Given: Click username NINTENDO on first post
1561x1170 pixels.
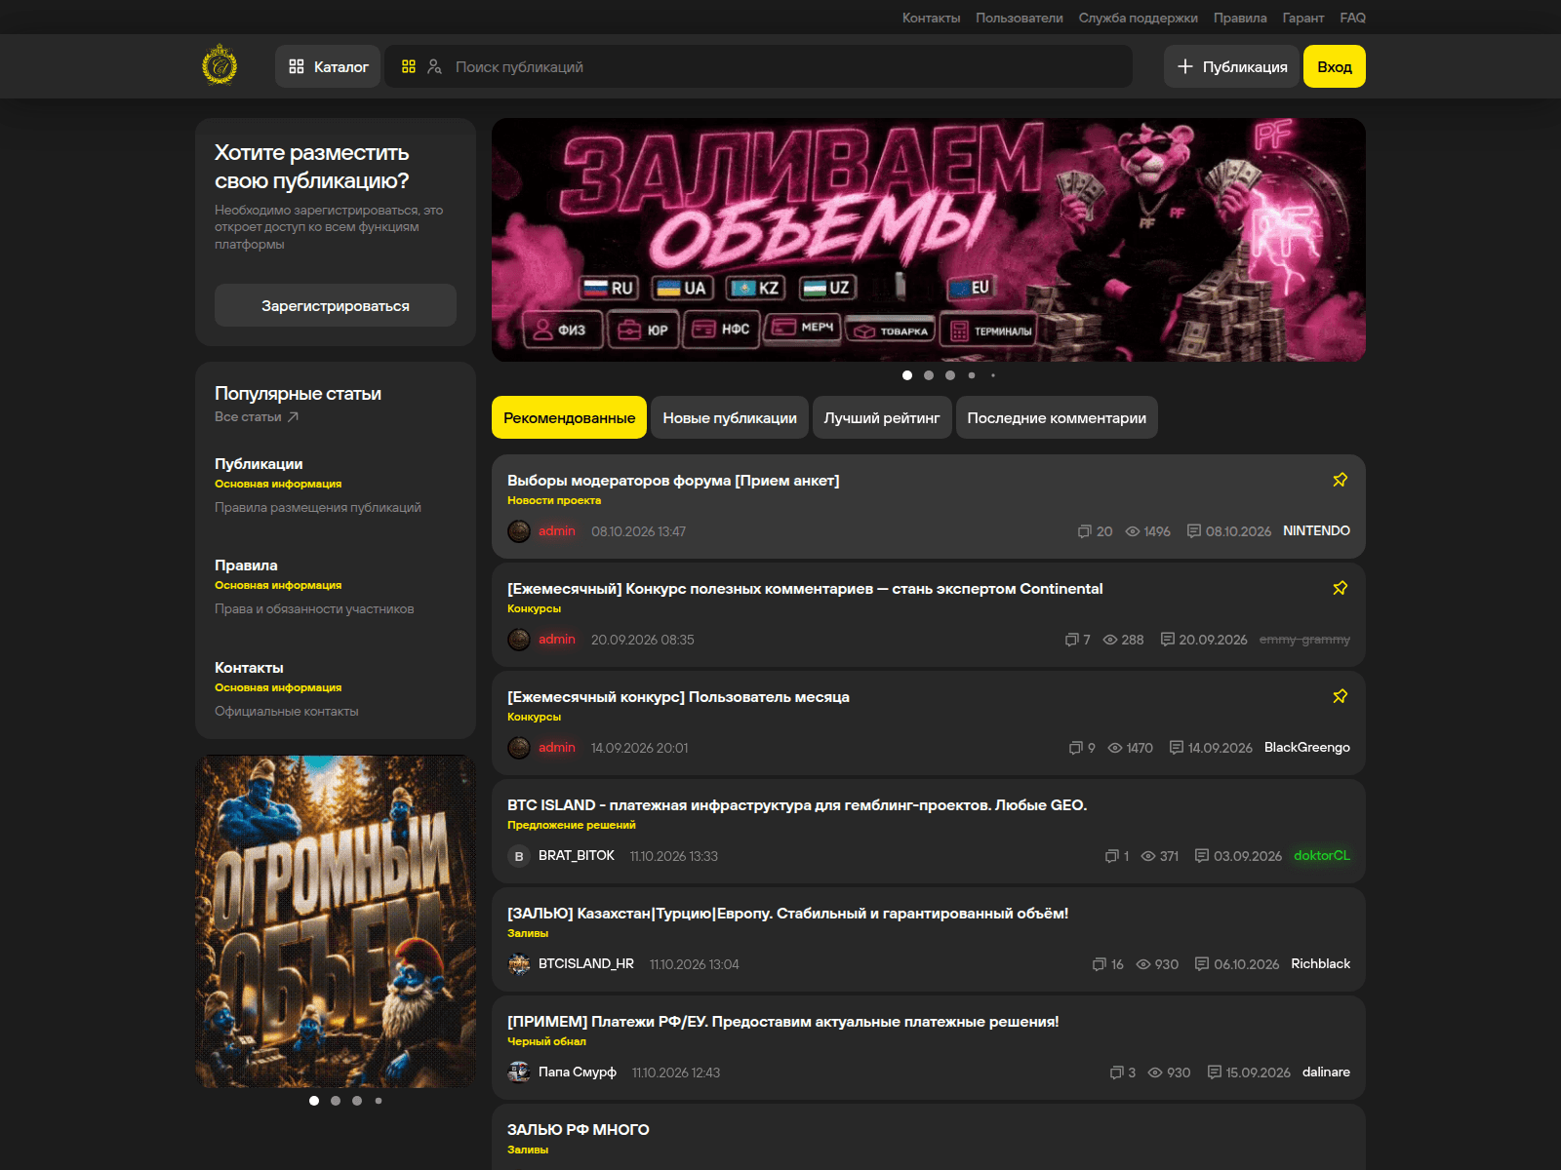Looking at the screenshot, I should (1316, 530).
